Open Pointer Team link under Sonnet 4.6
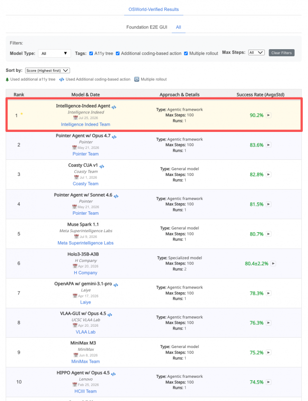Image resolution: width=308 pixels, height=401 pixels. tap(86, 213)
